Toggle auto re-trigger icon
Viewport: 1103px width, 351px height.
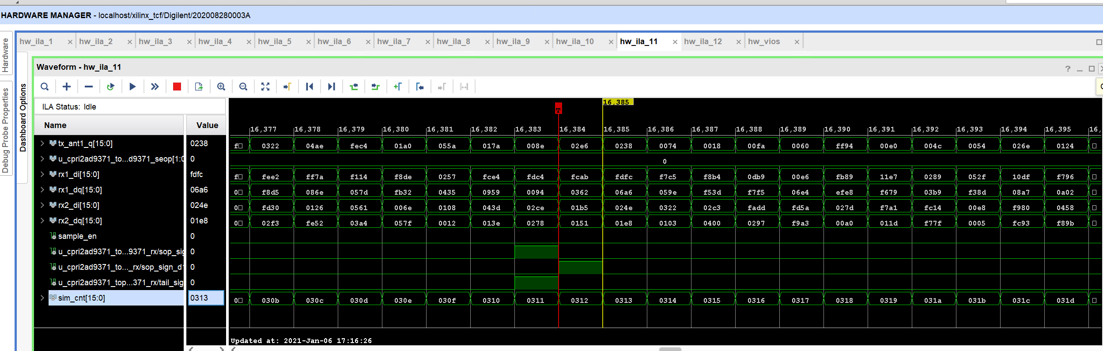coord(111,87)
